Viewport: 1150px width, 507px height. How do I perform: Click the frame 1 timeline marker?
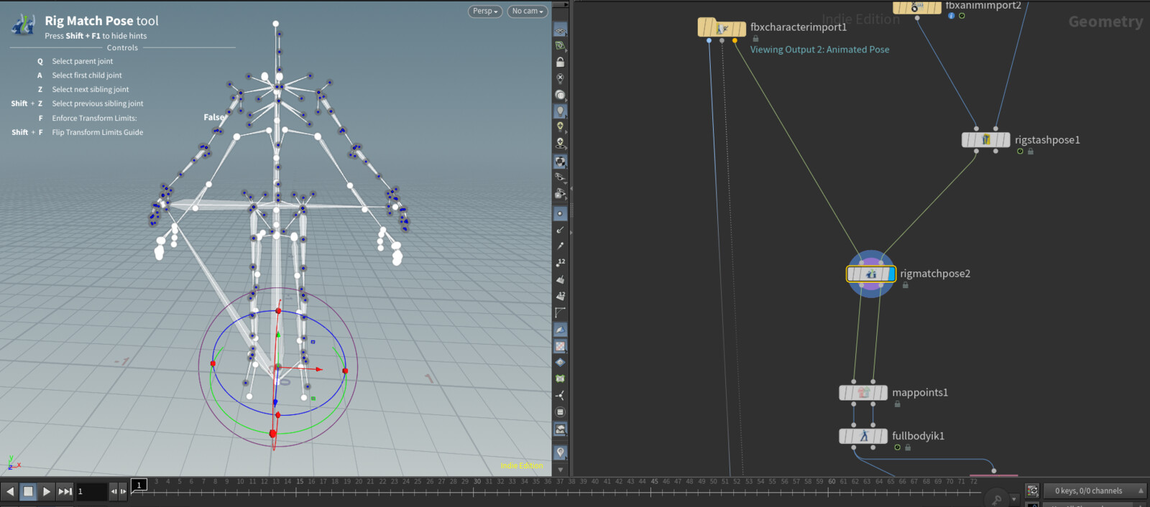coord(139,485)
